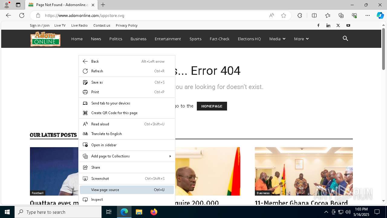Image resolution: width=387 pixels, height=218 pixels.
Task: Choose Back in the context menu
Action: 127,61
